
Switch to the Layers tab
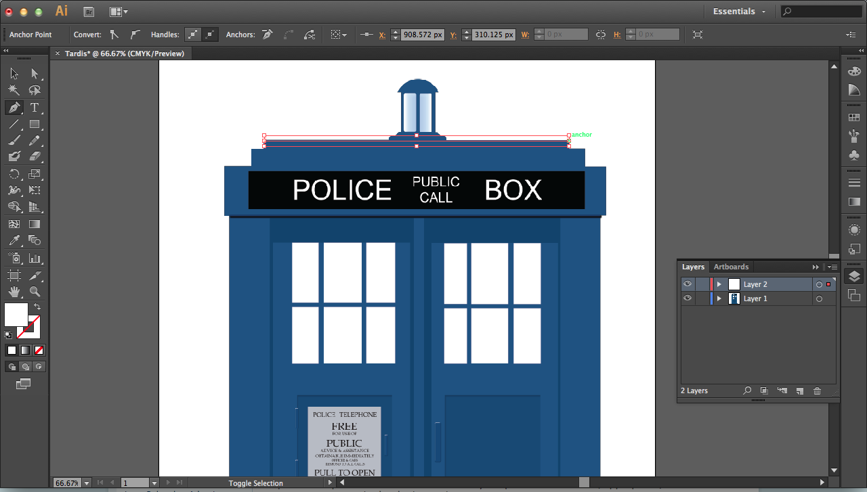pyautogui.click(x=693, y=267)
